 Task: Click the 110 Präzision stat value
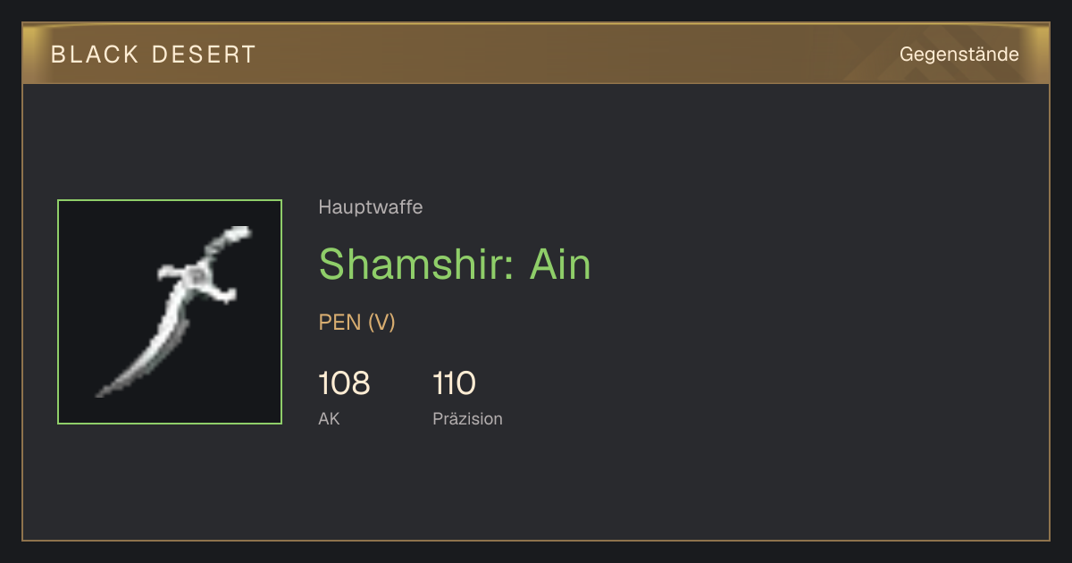pyautogui.click(x=454, y=383)
